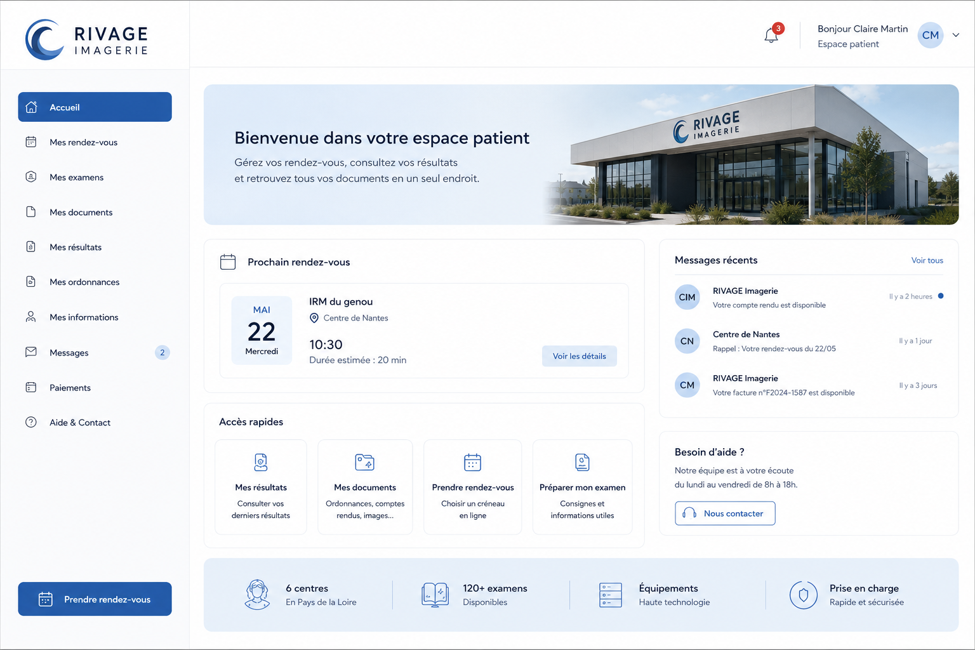This screenshot has width=975, height=650.
Task: Click the sidebar Prendre rendez-vous button
Action: pos(95,599)
